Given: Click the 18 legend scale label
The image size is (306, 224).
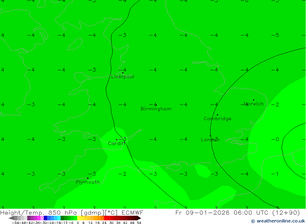Looking at the screenshot, I should point(97,223).
